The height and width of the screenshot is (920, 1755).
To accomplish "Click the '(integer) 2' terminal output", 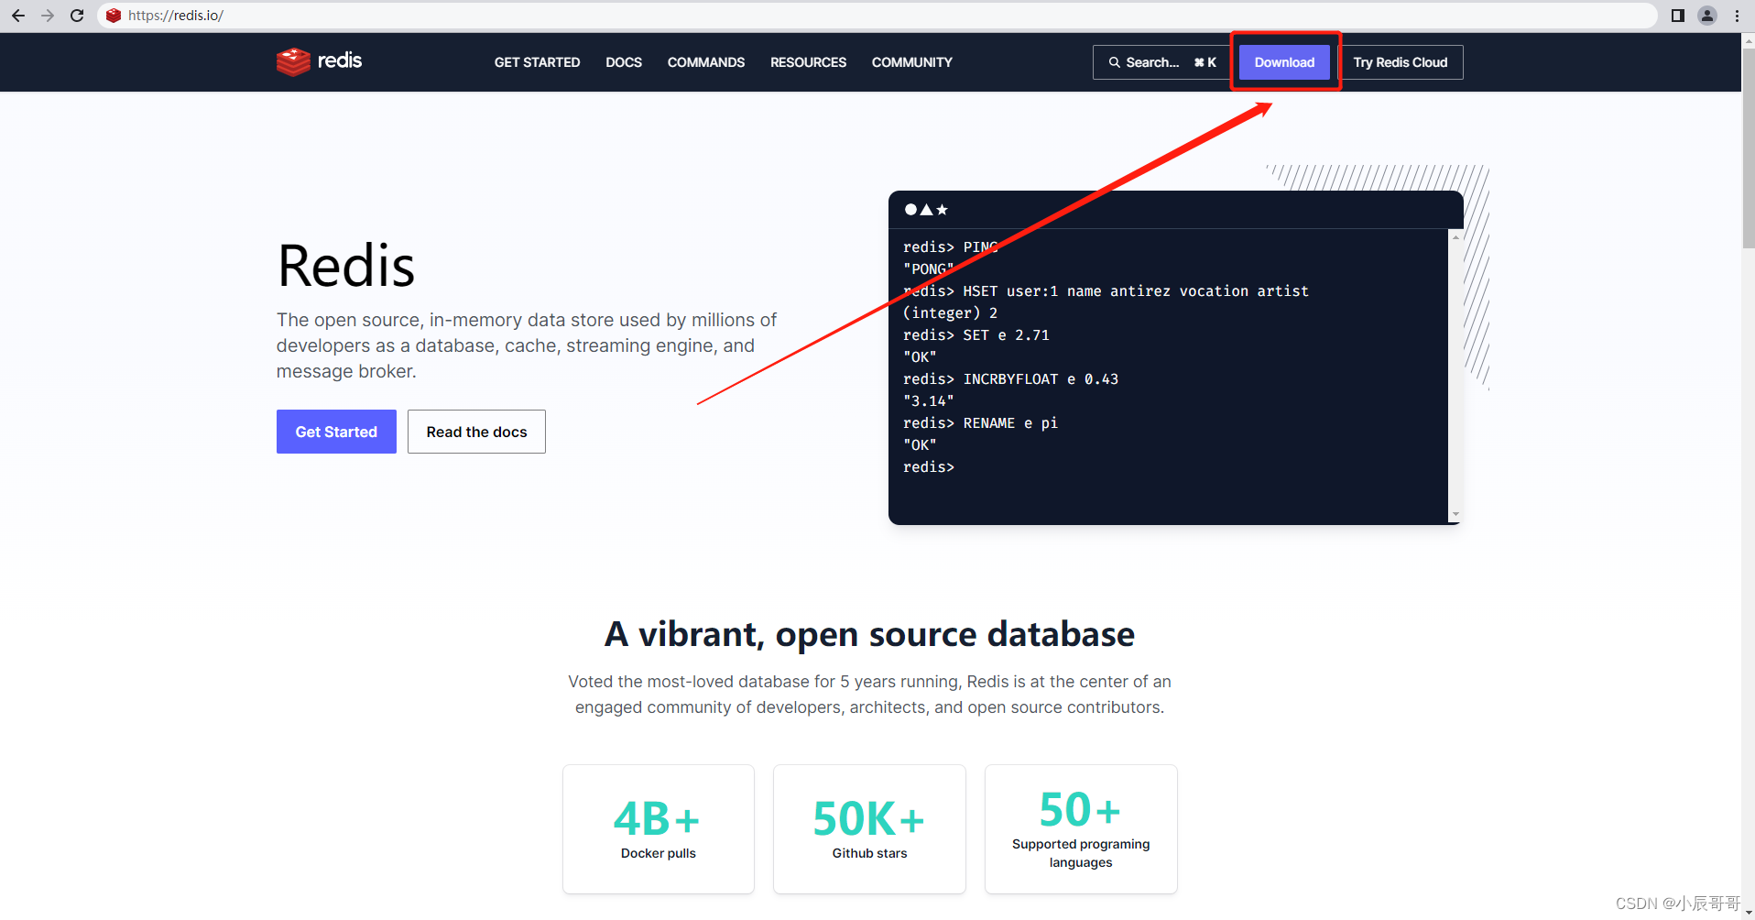I will [x=950, y=313].
